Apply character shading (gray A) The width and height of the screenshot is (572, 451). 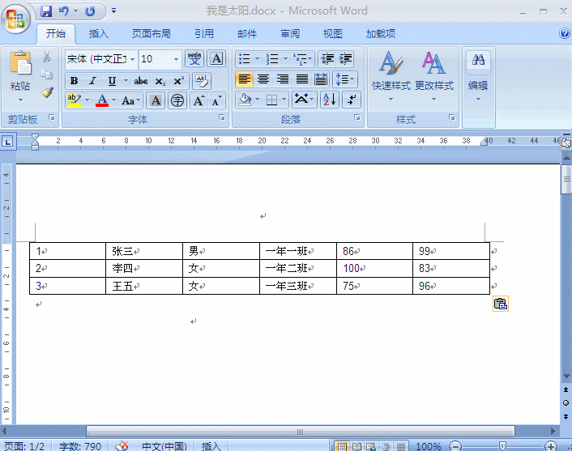[x=156, y=100]
